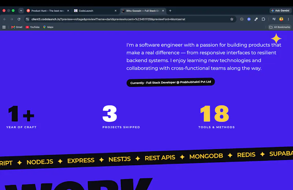Screen dimensions: 293x190
Task: Click EXPRESS in the scrolling ticker
Action: pos(81,160)
